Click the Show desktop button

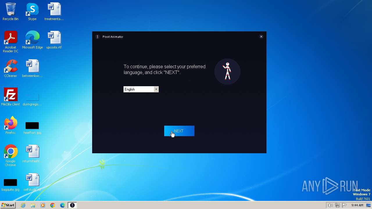[x=369, y=205]
